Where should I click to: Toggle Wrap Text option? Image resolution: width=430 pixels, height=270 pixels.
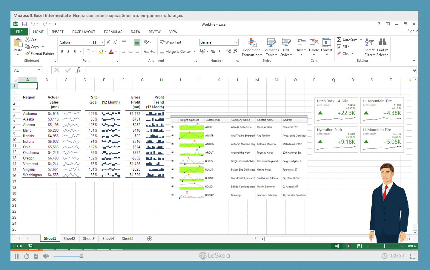(x=171, y=42)
